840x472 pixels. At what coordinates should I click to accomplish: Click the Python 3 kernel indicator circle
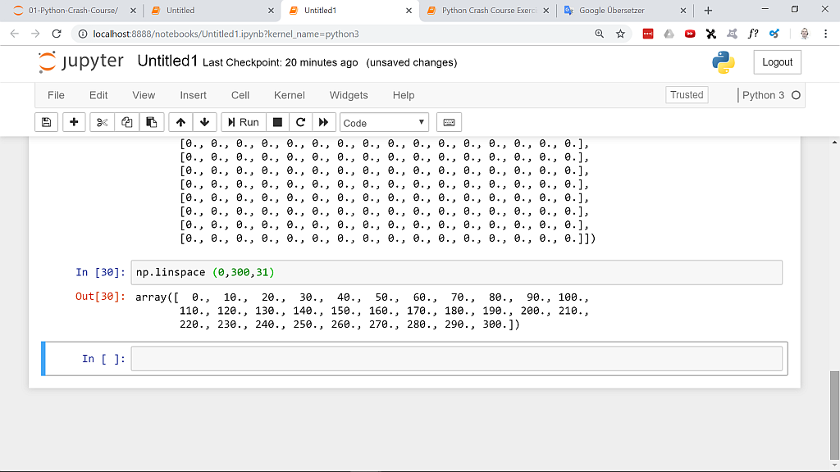click(x=796, y=95)
